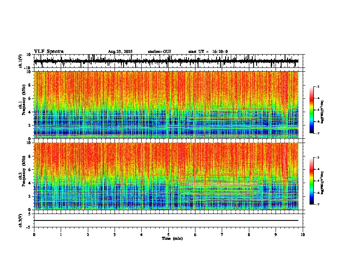Screen dimensions: 341x263
Task: Click time axis tick label "7"
Action: (x=222, y=235)
